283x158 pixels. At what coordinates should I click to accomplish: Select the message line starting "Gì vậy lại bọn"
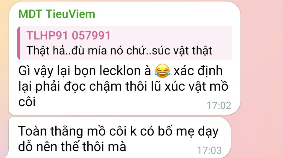120,71
